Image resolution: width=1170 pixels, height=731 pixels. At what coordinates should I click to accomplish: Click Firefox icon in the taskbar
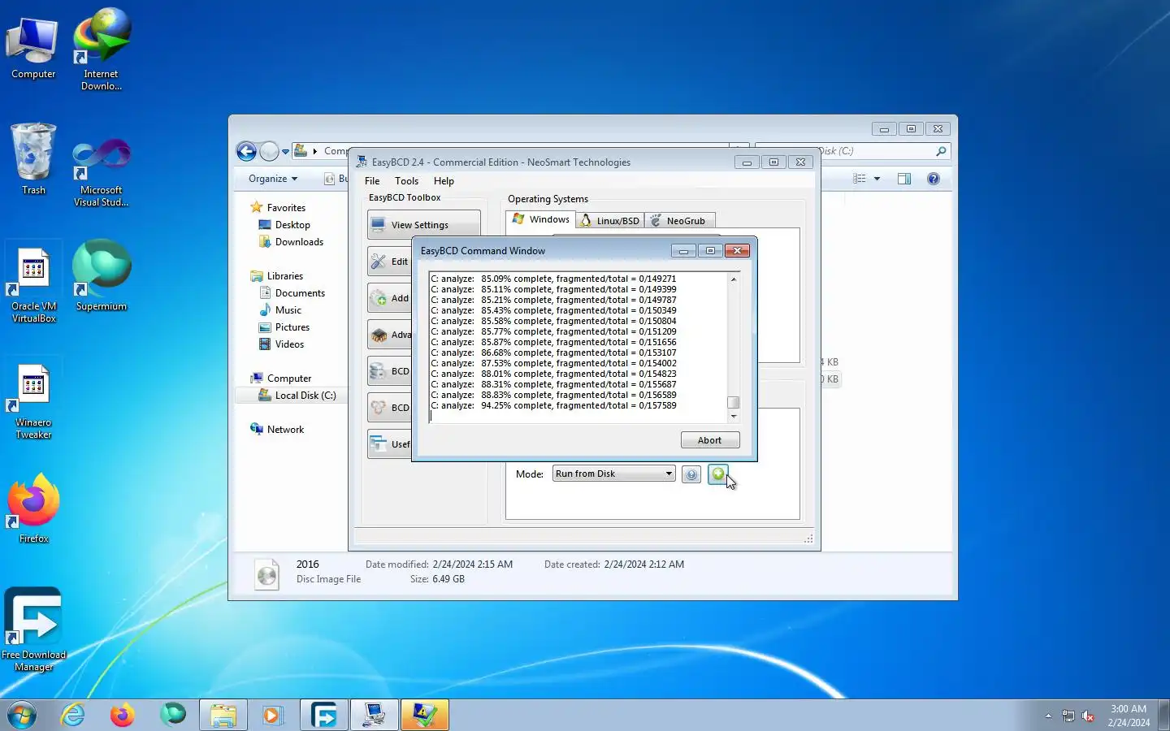pyautogui.click(x=123, y=715)
